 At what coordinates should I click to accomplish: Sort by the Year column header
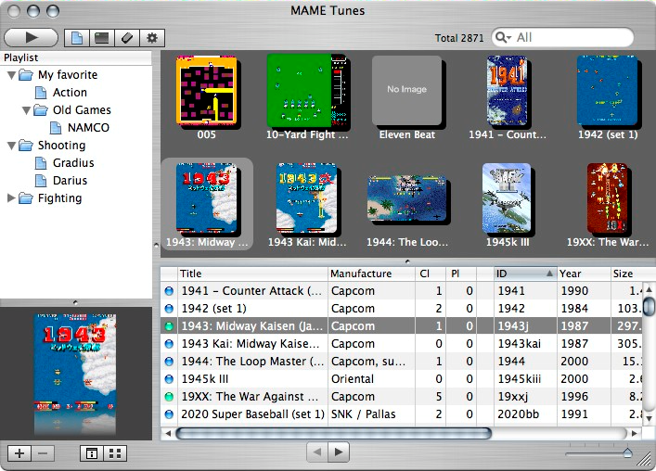584,274
